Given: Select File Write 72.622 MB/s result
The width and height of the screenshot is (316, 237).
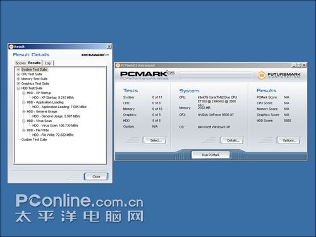Looking at the screenshot, I should click(x=53, y=135).
